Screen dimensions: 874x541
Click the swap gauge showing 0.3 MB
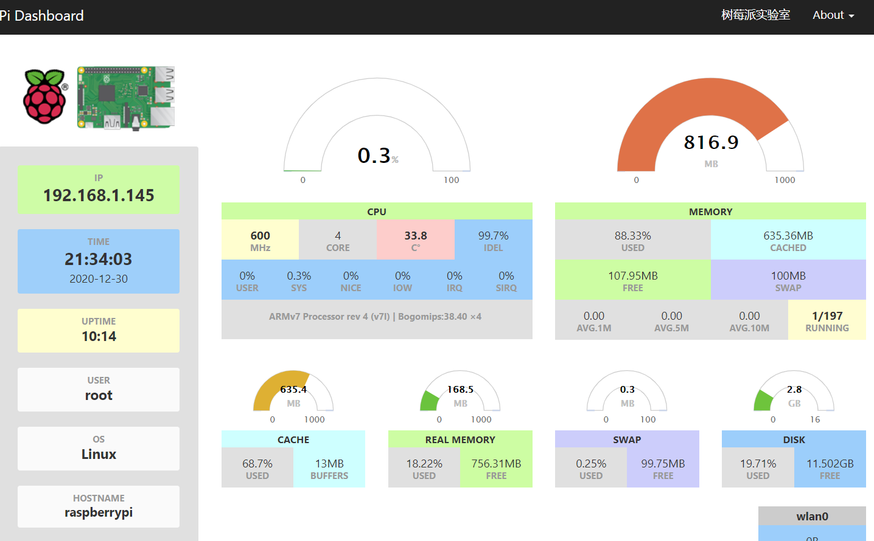(x=627, y=395)
